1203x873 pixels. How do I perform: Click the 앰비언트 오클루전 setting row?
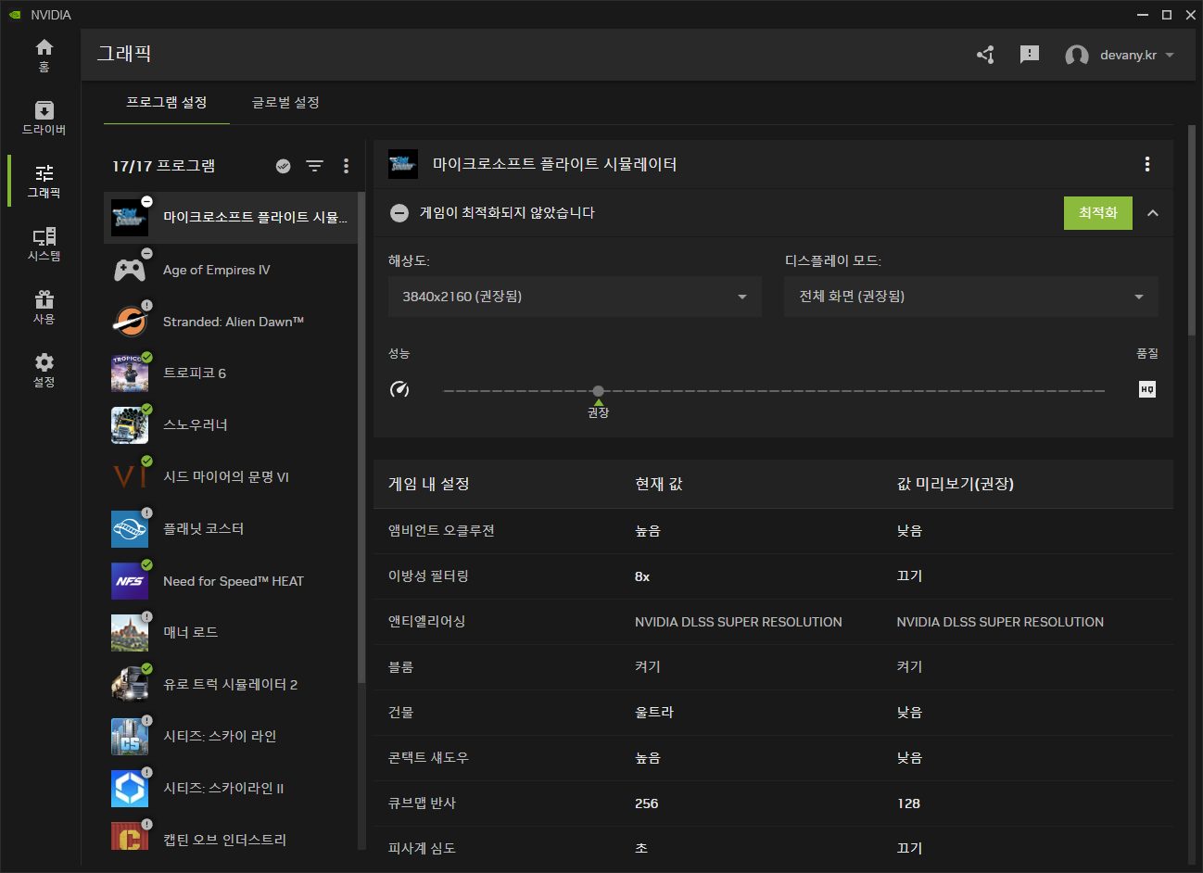[773, 531]
